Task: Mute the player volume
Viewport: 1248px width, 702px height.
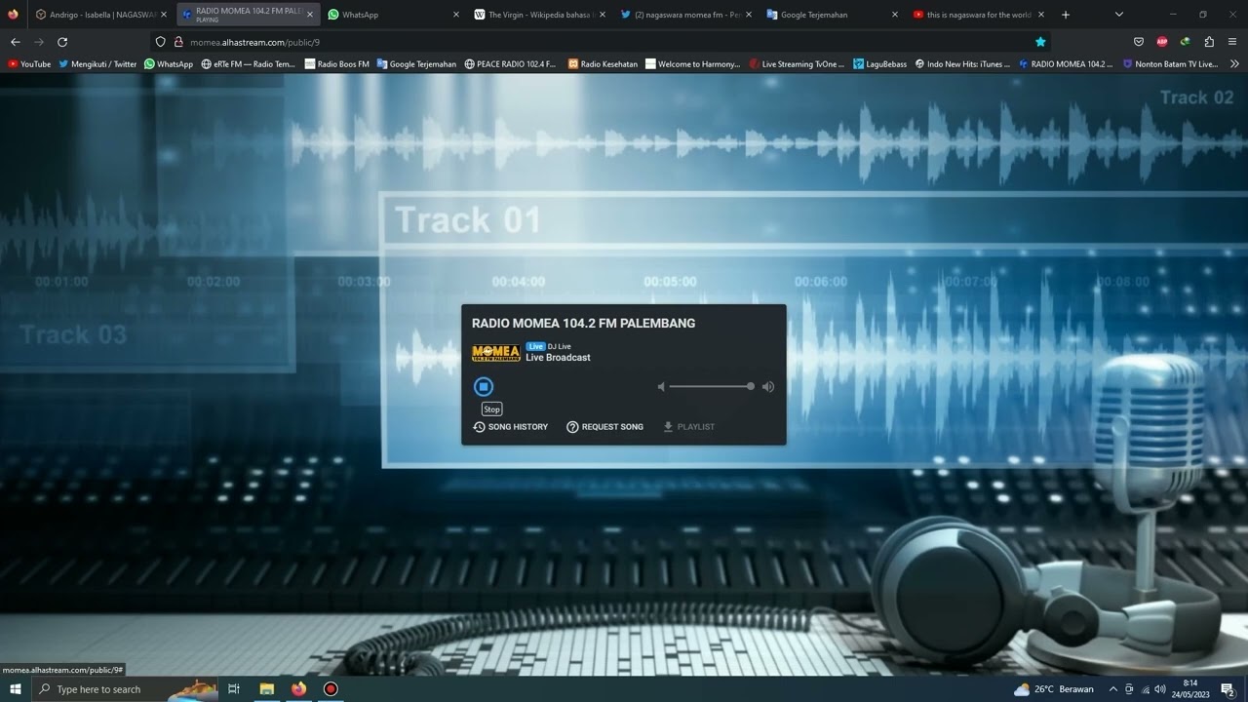Action: click(661, 387)
